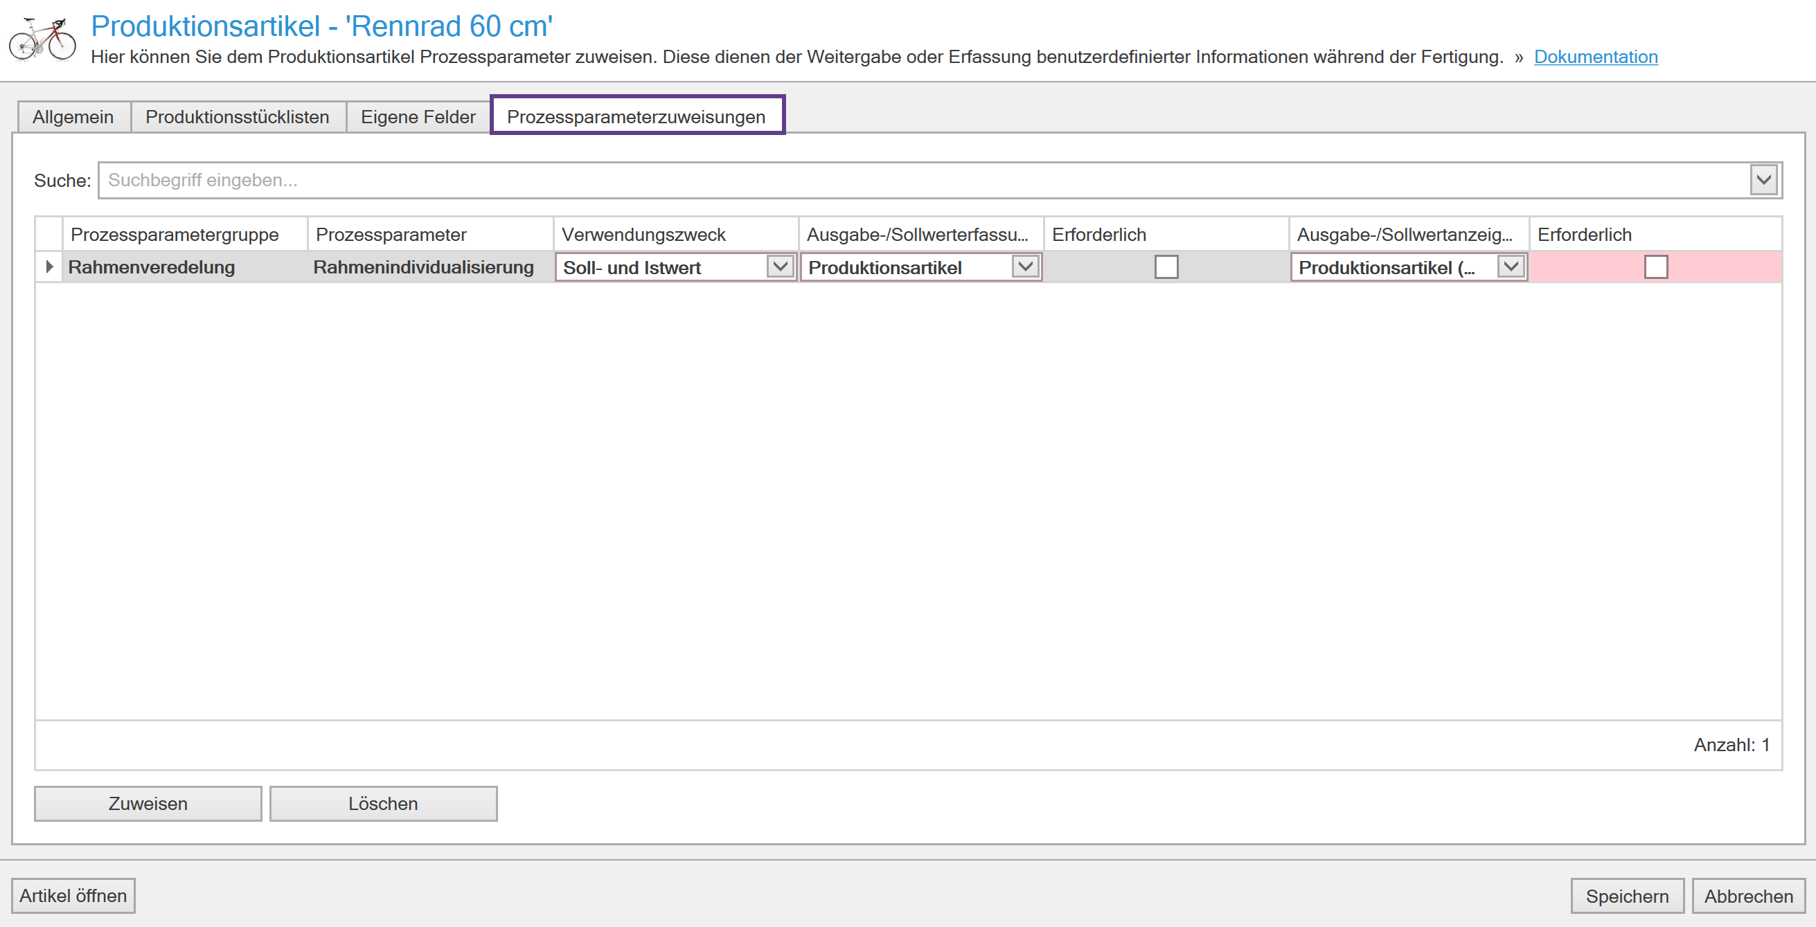Toggle the first Erforderlich checkbox
Viewport: 1816px width, 927px height.
click(1166, 267)
